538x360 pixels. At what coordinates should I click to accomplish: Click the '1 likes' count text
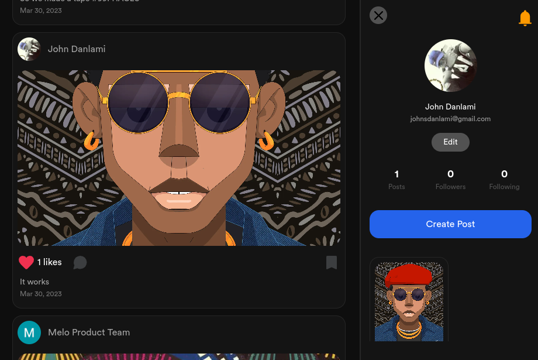50,262
